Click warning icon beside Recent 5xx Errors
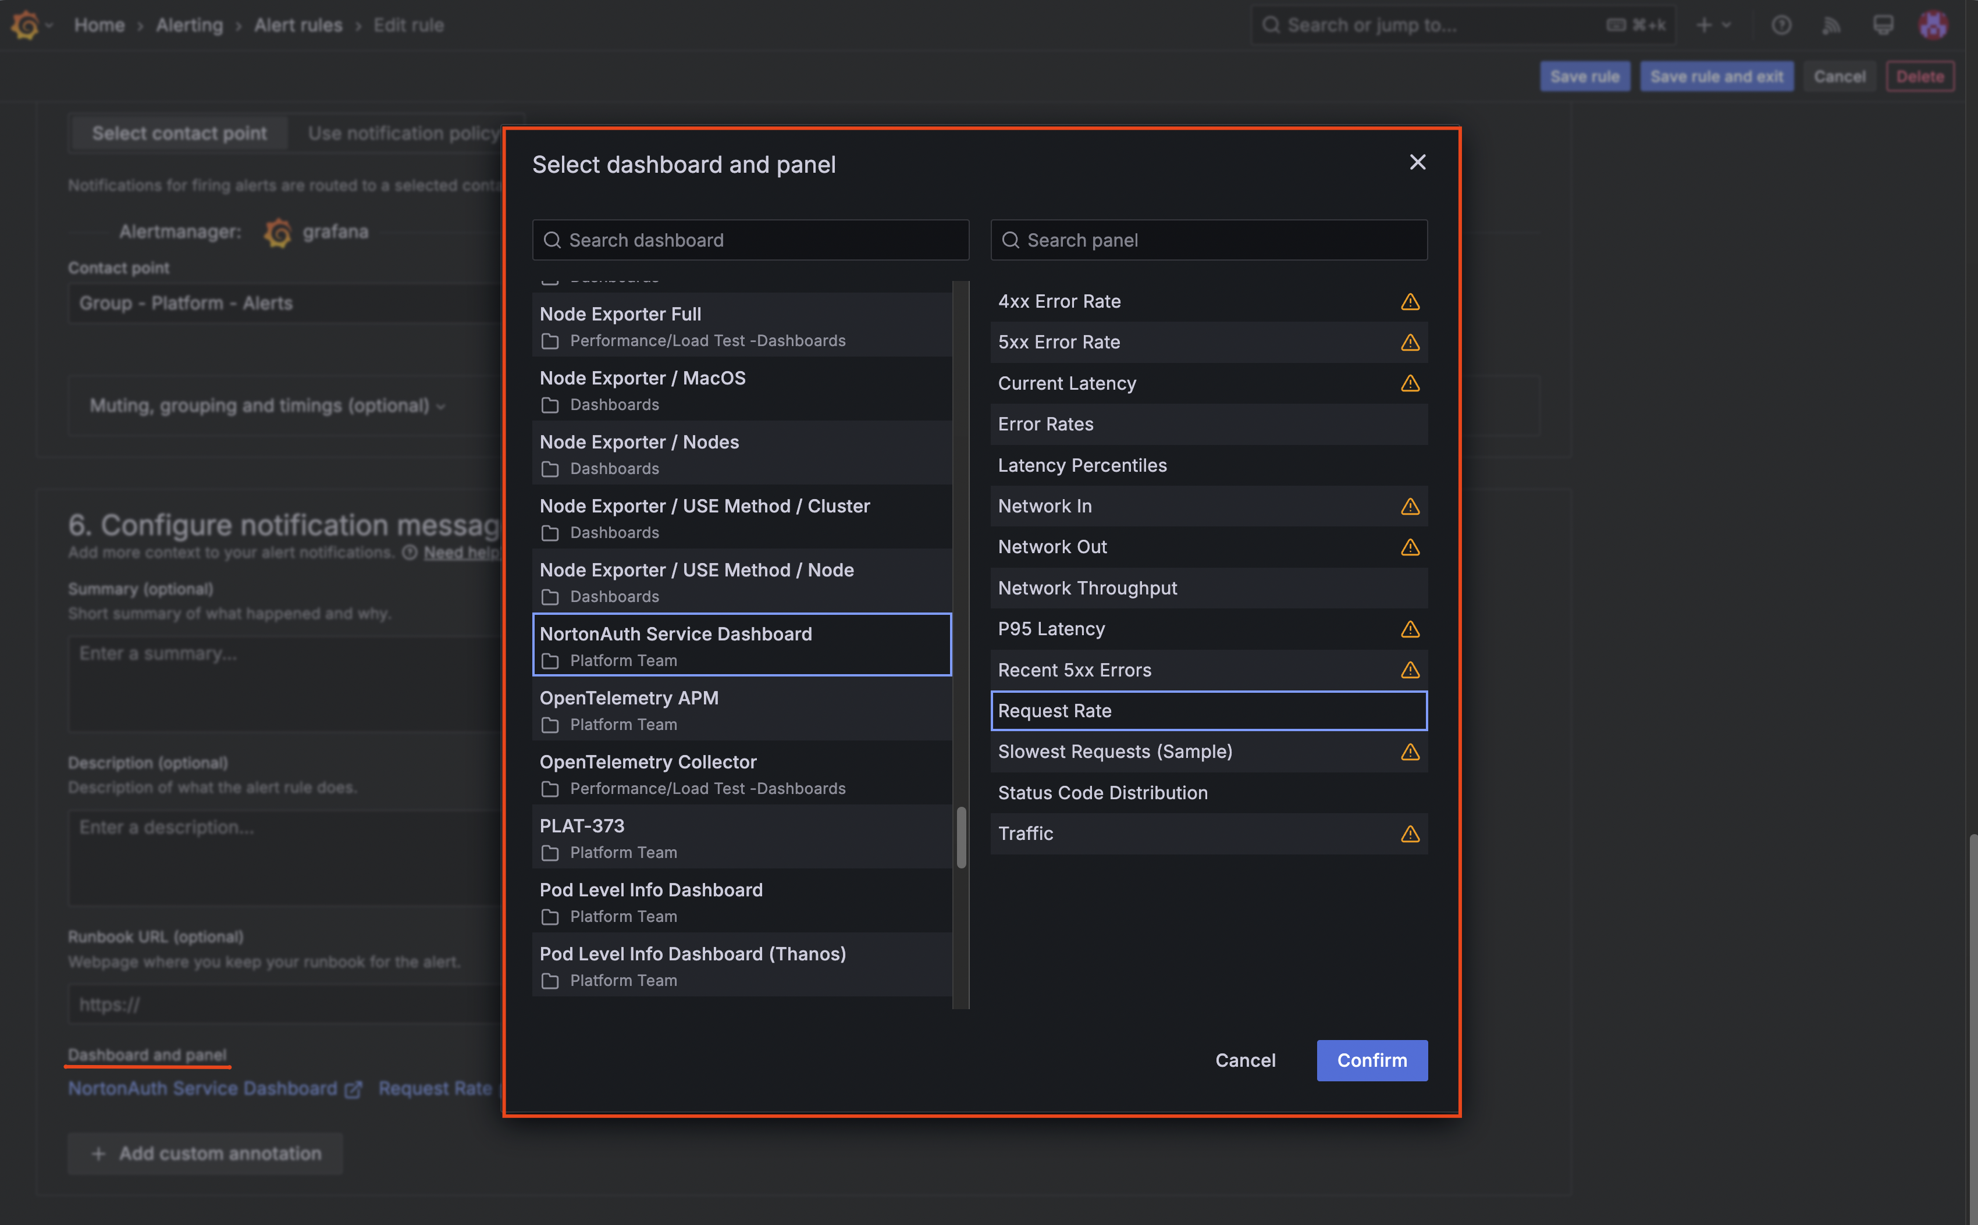 pyautogui.click(x=1410, y=670)
